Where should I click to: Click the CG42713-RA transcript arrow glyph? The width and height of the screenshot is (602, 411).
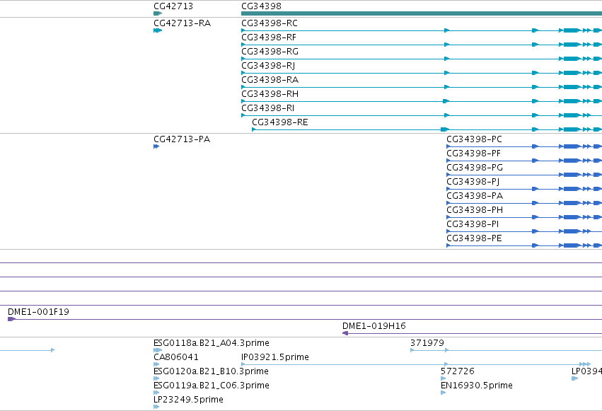tap(158, 30)
